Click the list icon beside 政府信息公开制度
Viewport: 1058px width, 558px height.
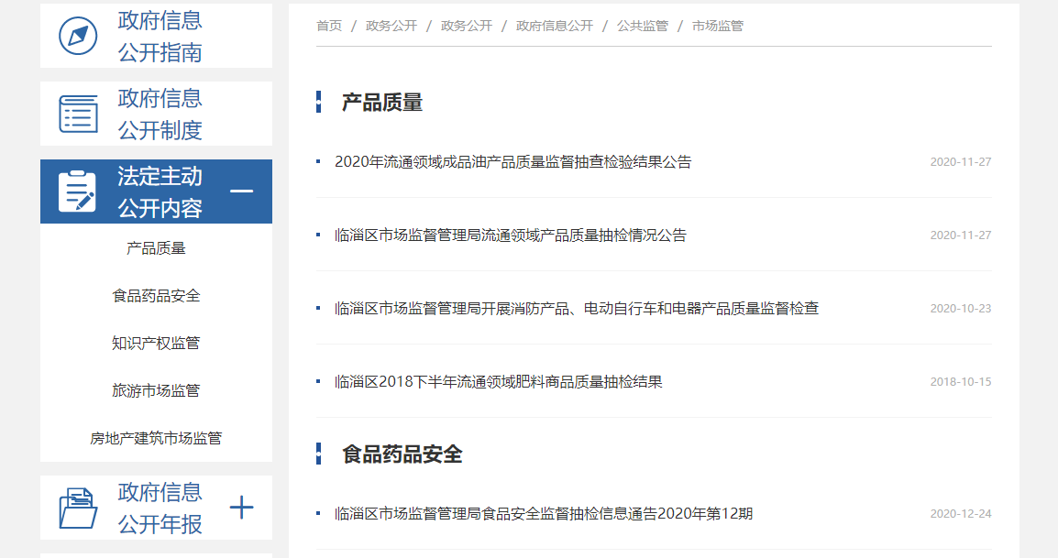(78, 114)
